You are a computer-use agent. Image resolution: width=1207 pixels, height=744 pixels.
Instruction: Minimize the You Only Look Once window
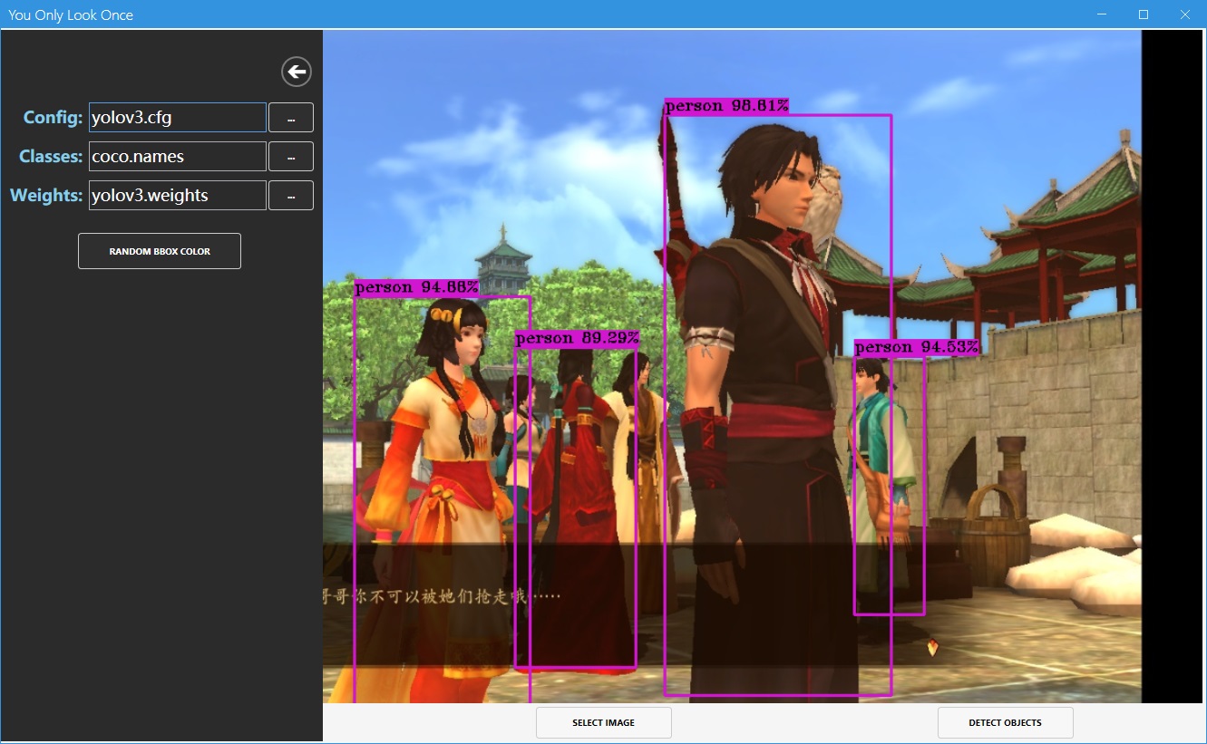click(x=1103, y=14)
